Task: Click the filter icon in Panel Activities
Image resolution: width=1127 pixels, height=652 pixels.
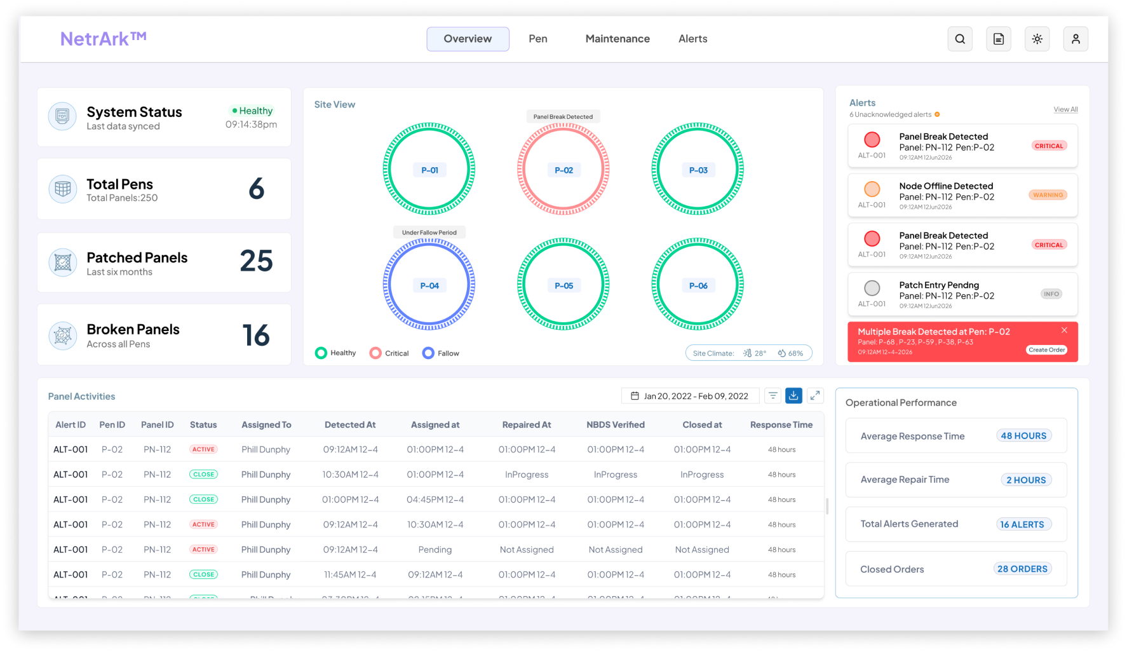Action: 773,396
